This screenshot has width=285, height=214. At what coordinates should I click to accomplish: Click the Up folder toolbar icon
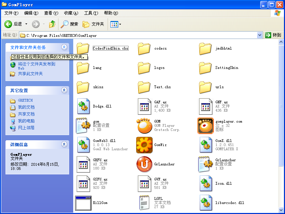(52, 24)
